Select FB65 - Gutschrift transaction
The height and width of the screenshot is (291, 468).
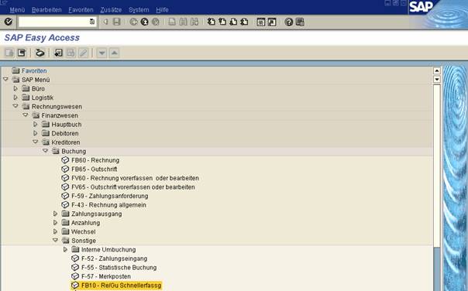tap(95, 169)
